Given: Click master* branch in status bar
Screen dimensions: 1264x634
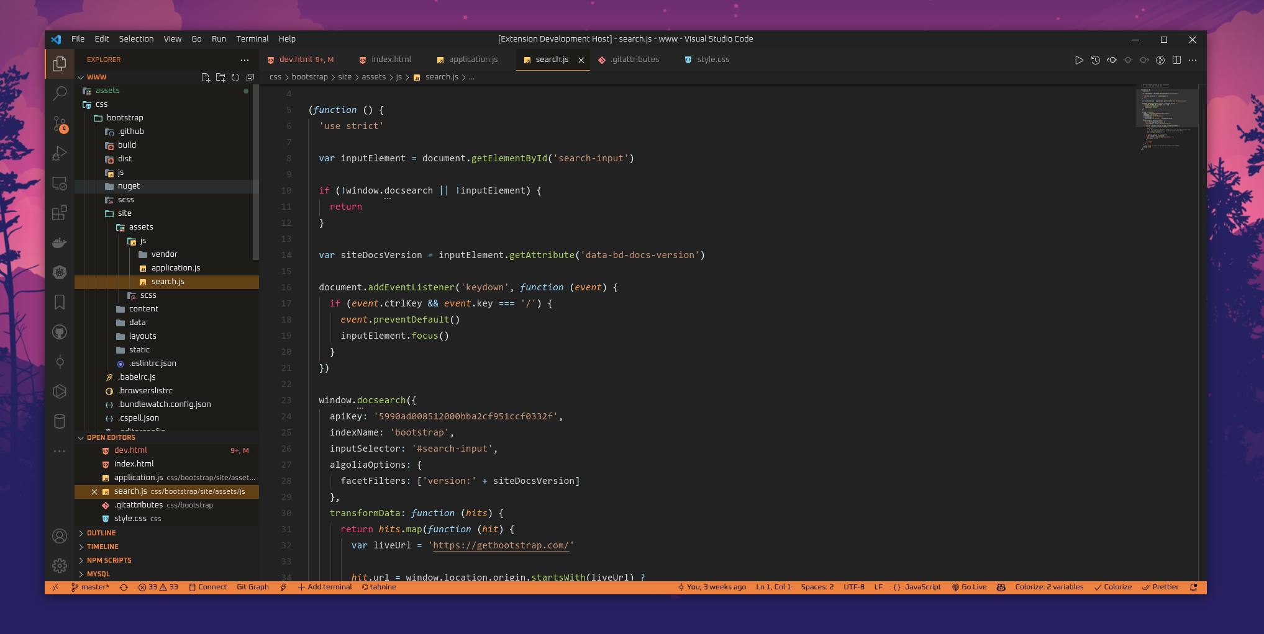Looking at the screenshot, I should [90, 587].
